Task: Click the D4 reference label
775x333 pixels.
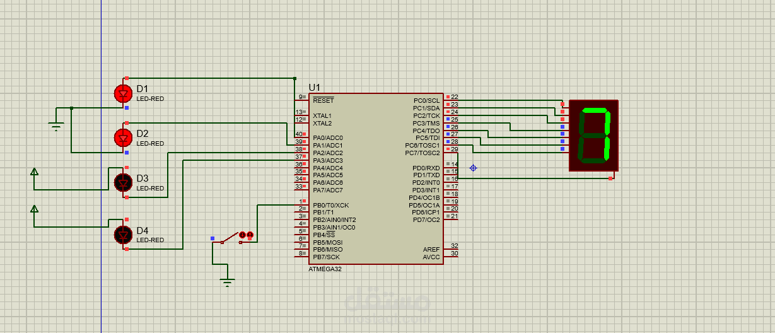Action: (143, 230)
